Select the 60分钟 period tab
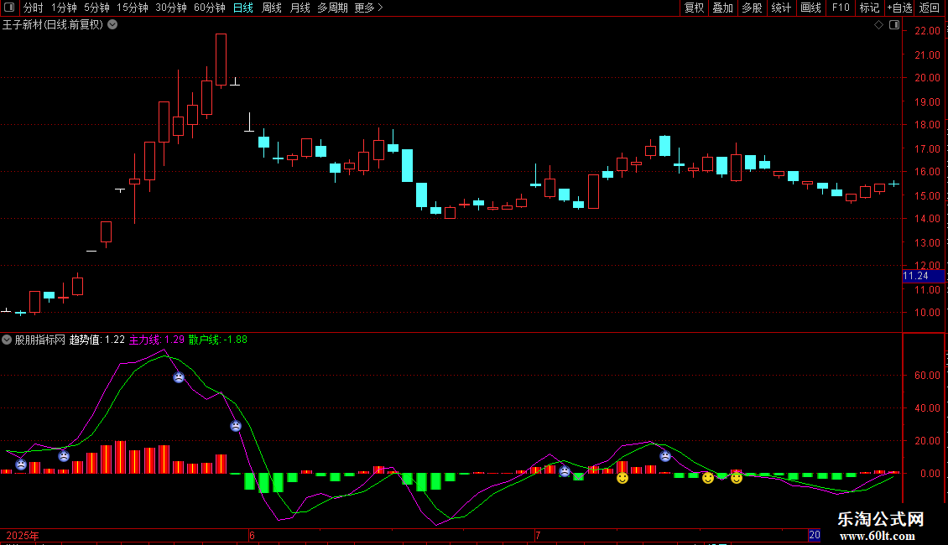 (x=210, y=8)
